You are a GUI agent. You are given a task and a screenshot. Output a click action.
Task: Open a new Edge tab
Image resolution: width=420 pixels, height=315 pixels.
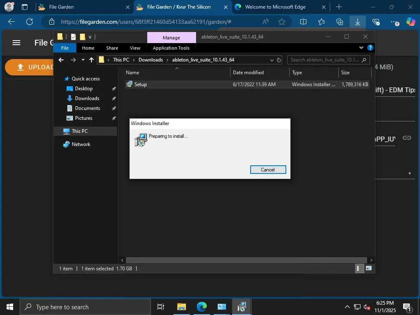click(x=339, y=7)
